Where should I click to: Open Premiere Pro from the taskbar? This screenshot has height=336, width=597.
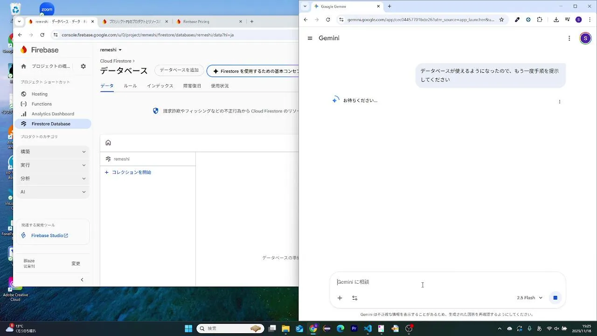tap(354, 329)
